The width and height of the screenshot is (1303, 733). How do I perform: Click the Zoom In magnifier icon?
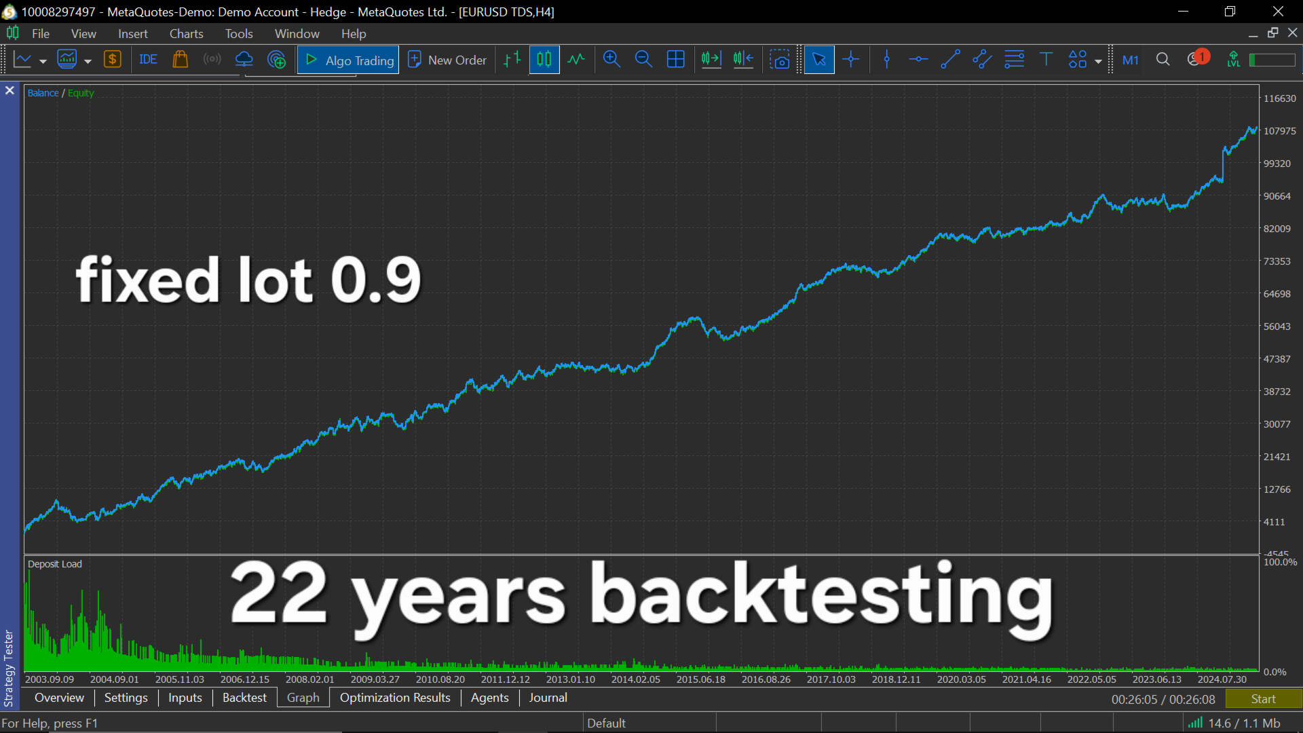[611, 60]
